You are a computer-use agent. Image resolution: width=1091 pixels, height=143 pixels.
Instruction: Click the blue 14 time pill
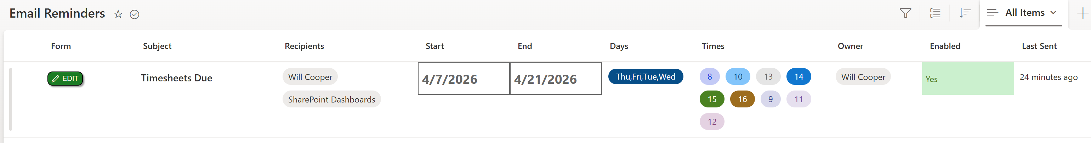point(799,77)
